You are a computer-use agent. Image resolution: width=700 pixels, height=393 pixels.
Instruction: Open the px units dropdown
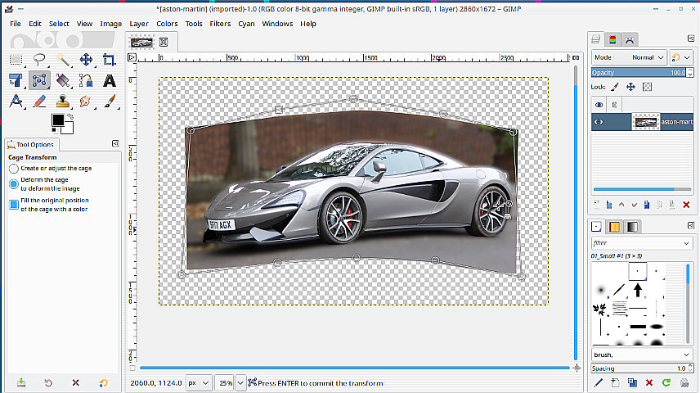tap(197, 382)
